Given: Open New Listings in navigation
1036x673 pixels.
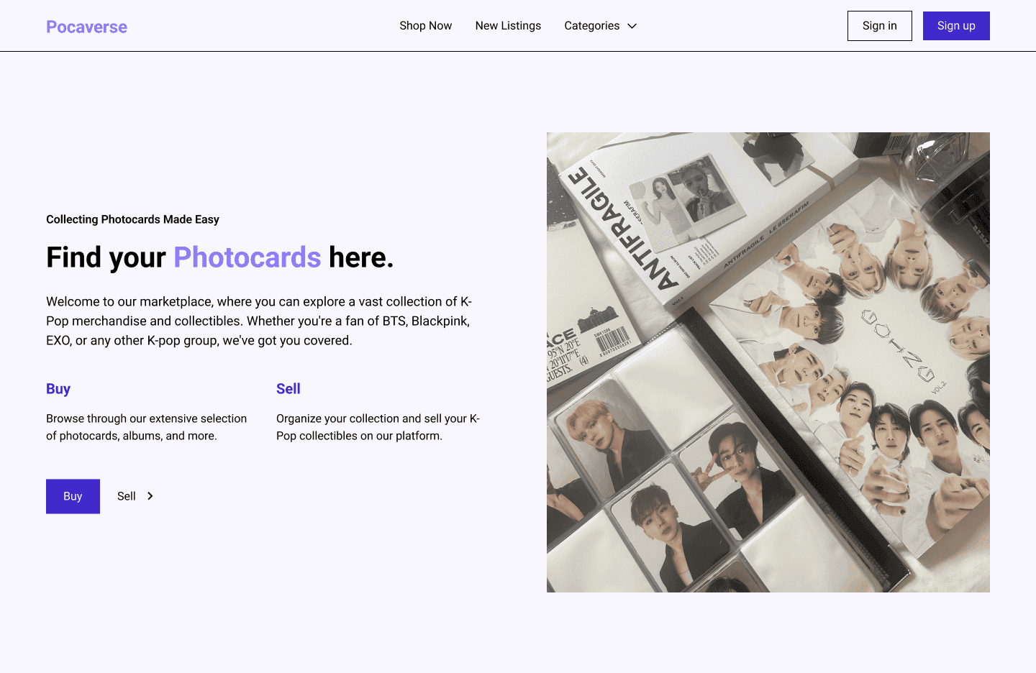Looking at the screenshot, I should 508,26.
